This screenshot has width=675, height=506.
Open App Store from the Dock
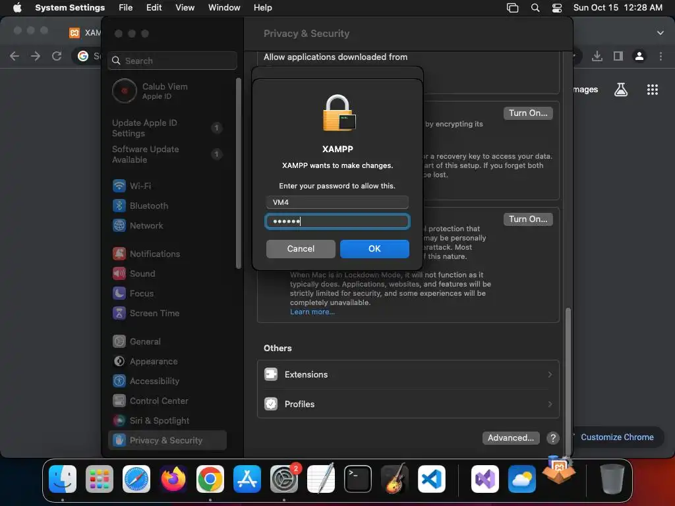(x=247, y=479)
